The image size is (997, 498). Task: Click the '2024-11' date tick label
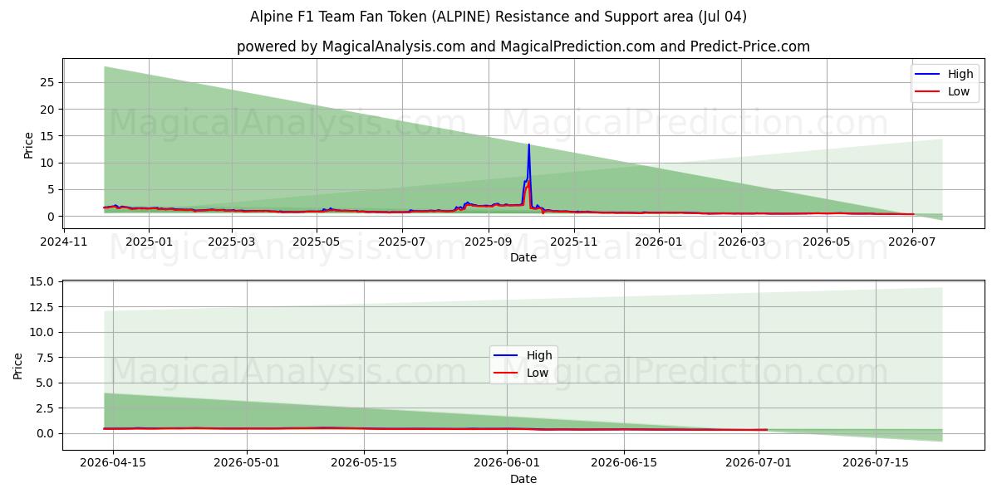pos(64,242)
